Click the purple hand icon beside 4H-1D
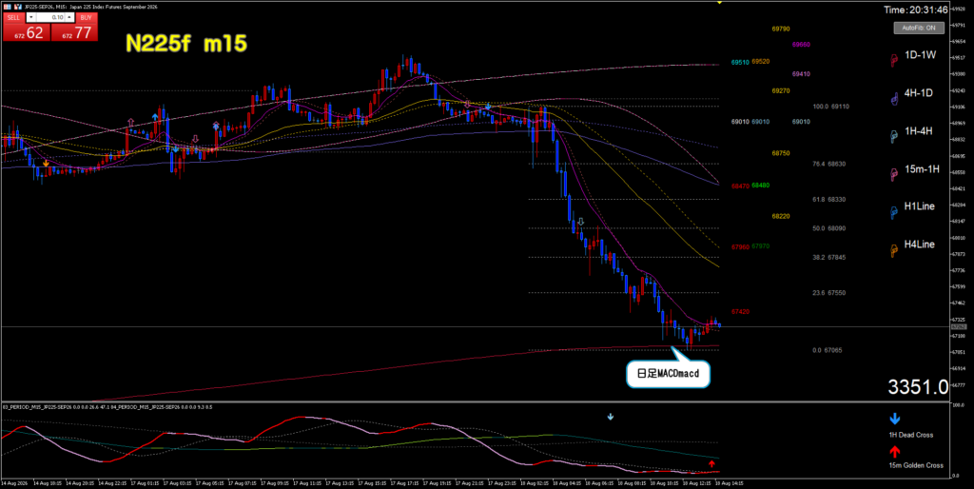Image resolution: width=974 pixels, height=489 pixels. (894, 98)
